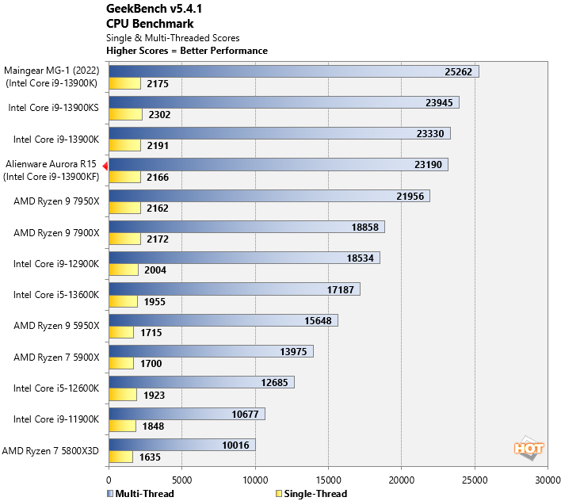Click the value 13975
Screen dimensions: 561x501
[x=293, y=352]
